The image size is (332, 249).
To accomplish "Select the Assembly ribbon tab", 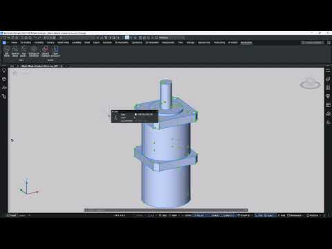I will [x=77, y=43].
